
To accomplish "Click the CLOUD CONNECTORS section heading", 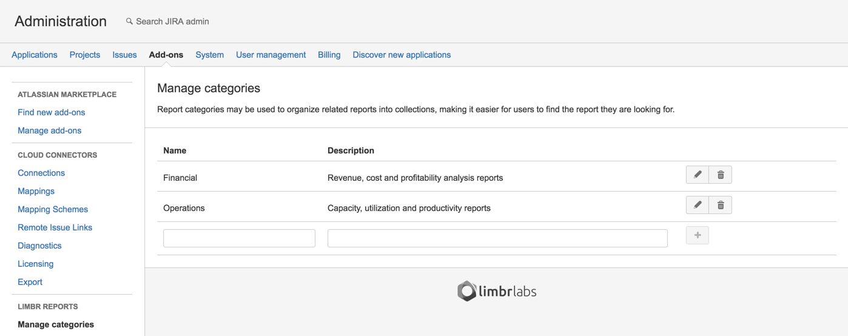I will click(58, 155).
